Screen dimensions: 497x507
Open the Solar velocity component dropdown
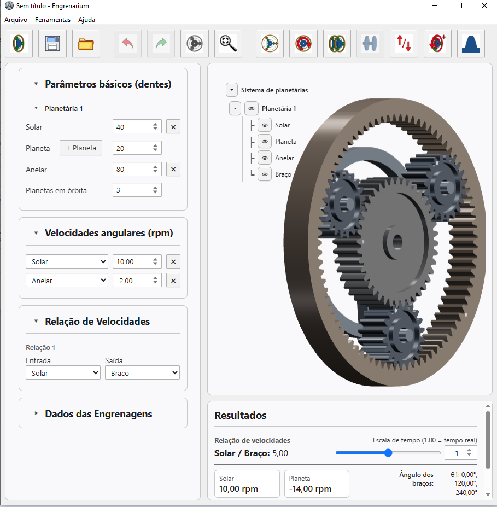tap(67, 261)
